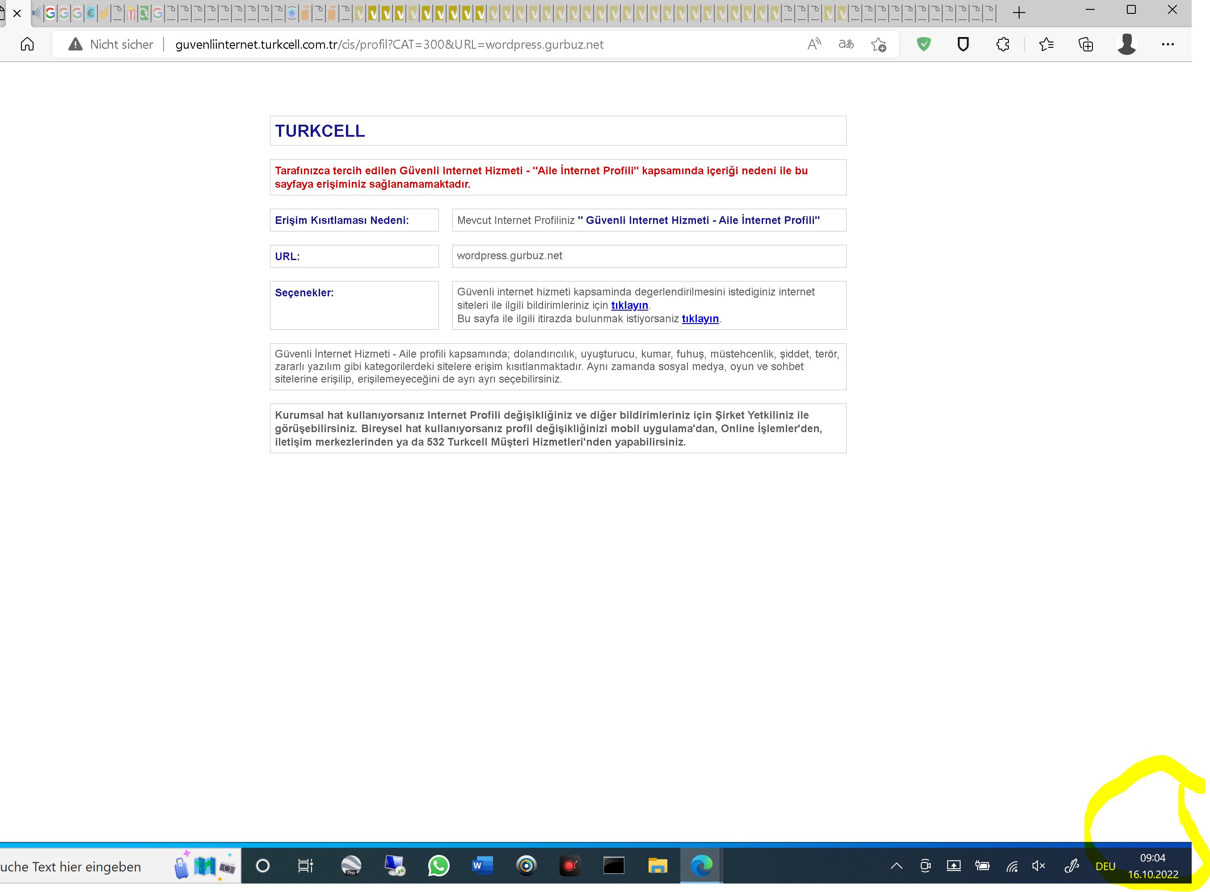Open the red screen recorder app
This screenshot has width=1210, height=892.
[569, 866]
